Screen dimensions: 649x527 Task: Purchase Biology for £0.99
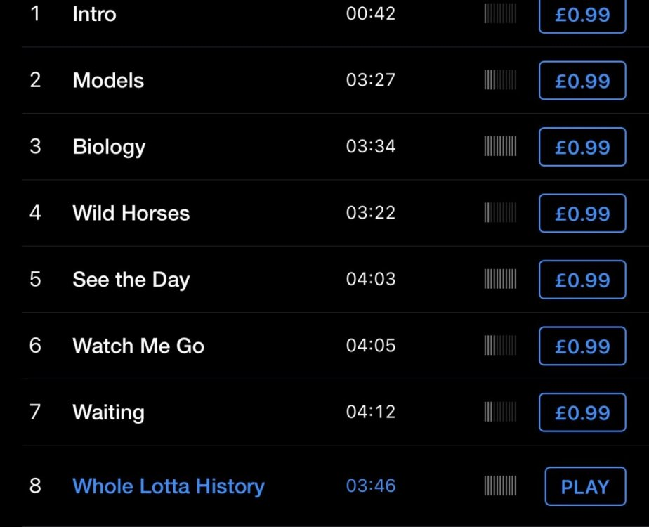582,147
